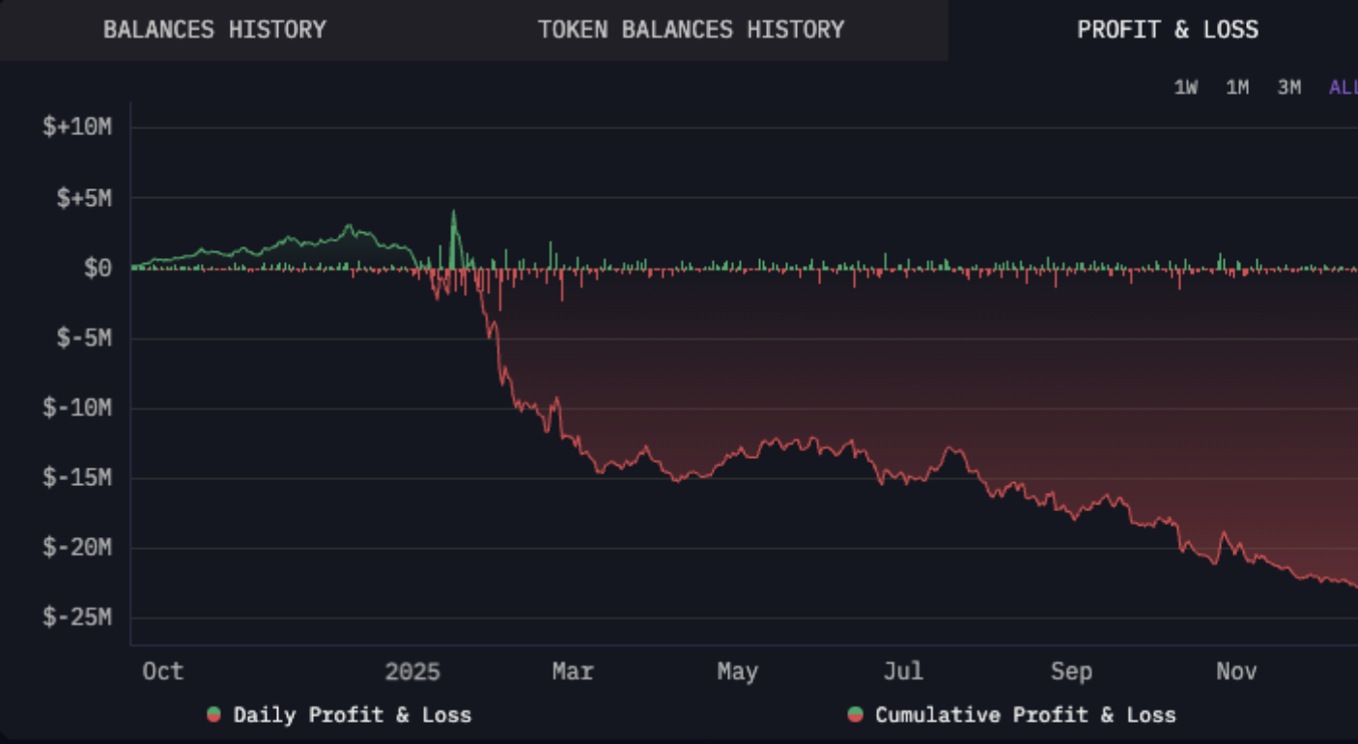Set chart range to 1W
The image size is (1358, 744).
tap(1185, 88)
